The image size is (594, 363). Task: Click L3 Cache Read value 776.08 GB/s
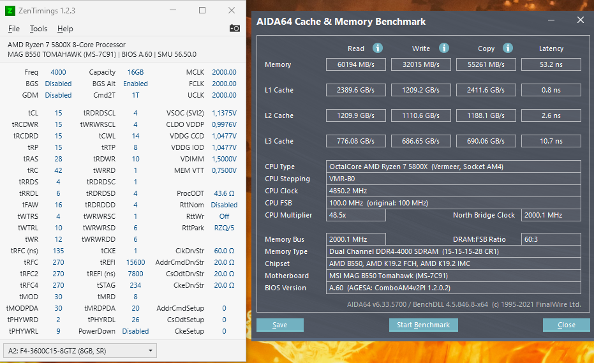coord(356,141)
